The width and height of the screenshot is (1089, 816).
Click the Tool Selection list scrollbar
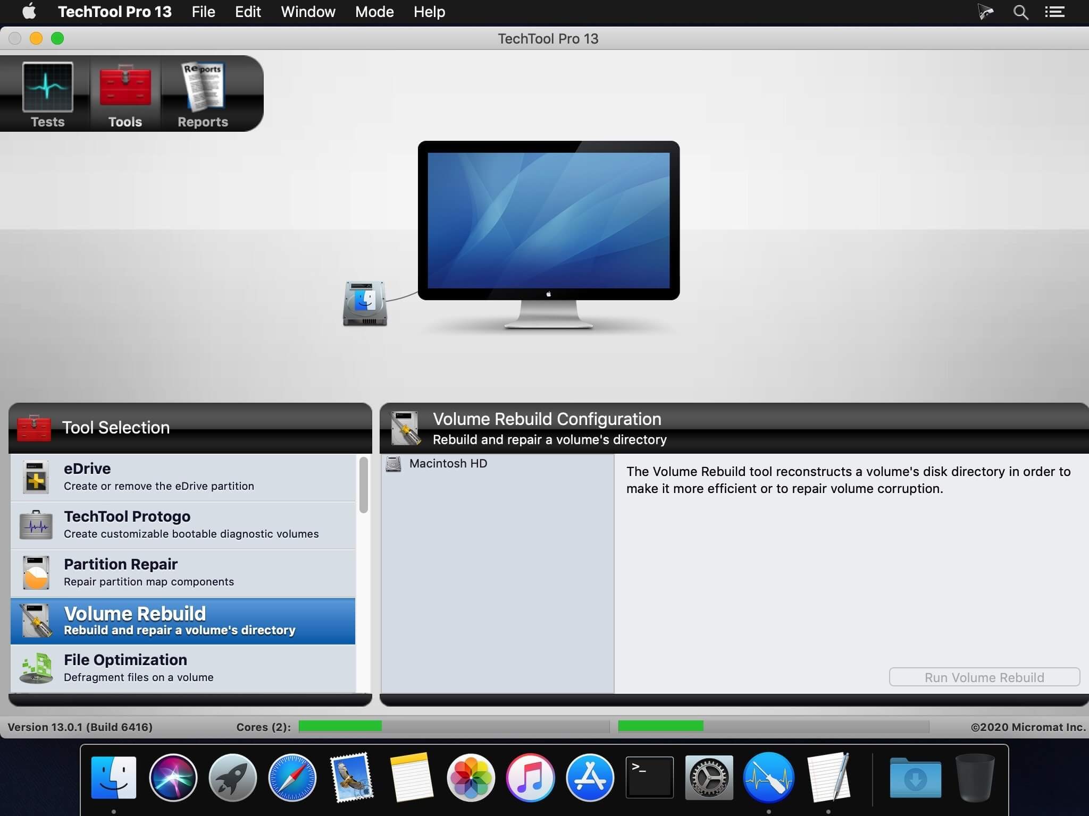click(x=364, y=485)
